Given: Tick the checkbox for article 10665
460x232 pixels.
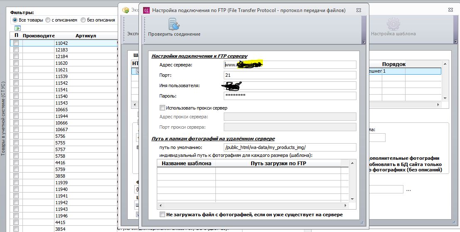Looking at the screenshot, I should coord(16,110).
